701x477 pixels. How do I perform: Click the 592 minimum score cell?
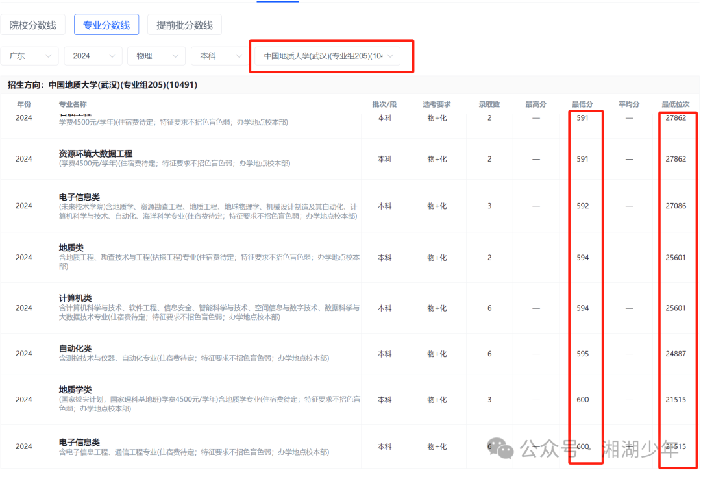point(582,206)
